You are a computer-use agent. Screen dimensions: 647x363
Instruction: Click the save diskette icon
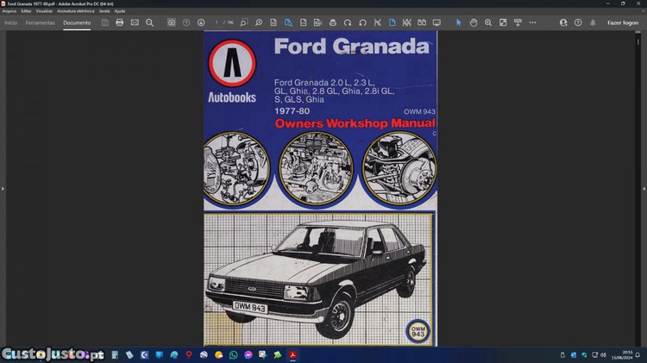[104, 22]
